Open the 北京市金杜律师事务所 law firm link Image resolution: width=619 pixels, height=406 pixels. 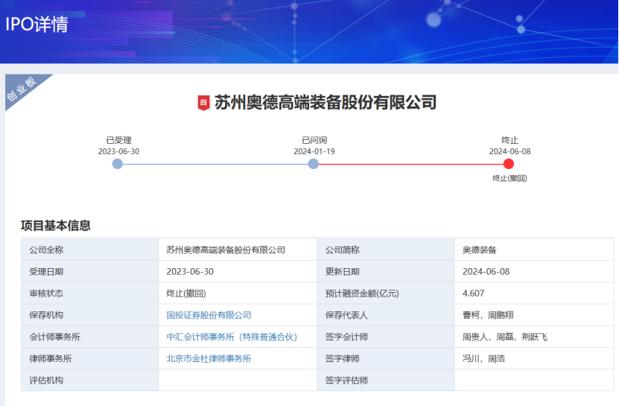(209, 358)
